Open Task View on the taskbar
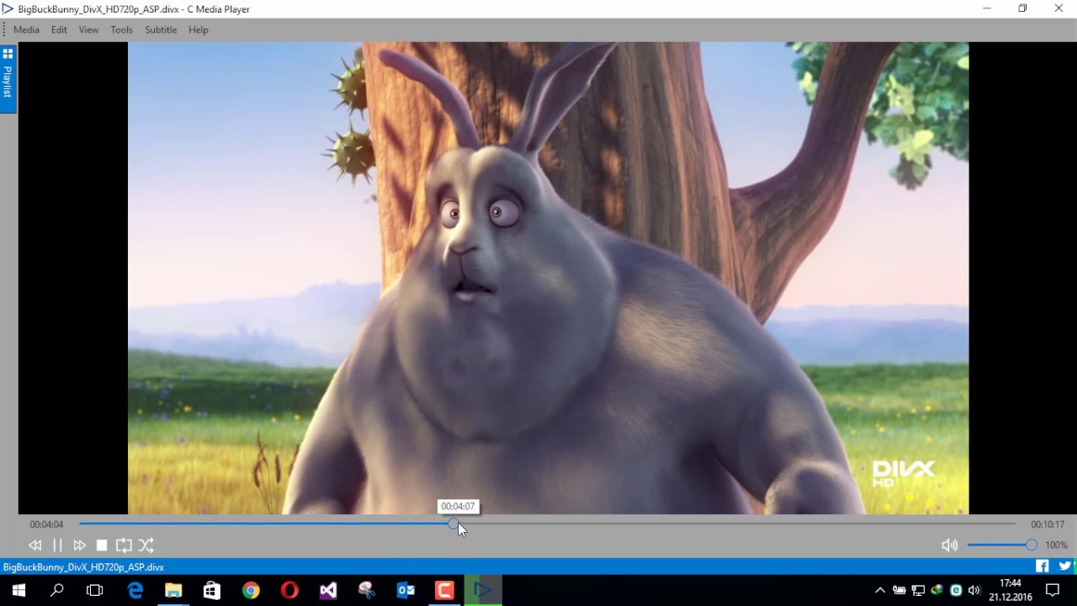This screenshot has width=1077, height=606. pyautogui.click(x=95, y=591)
